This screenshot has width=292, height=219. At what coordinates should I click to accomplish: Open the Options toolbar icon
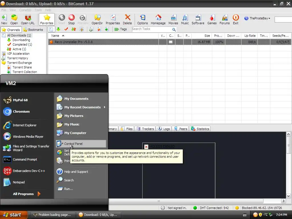(143, 19)
